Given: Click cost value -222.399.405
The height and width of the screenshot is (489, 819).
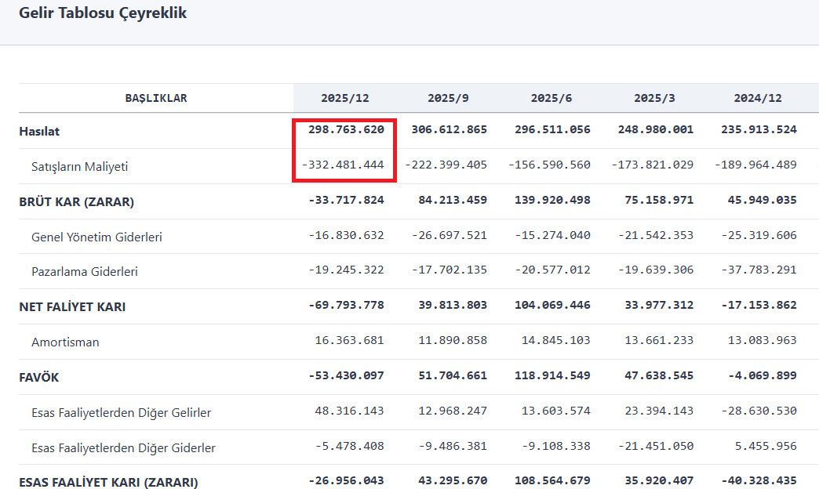Looking at the screenshot, I should (x=446, y=165).
